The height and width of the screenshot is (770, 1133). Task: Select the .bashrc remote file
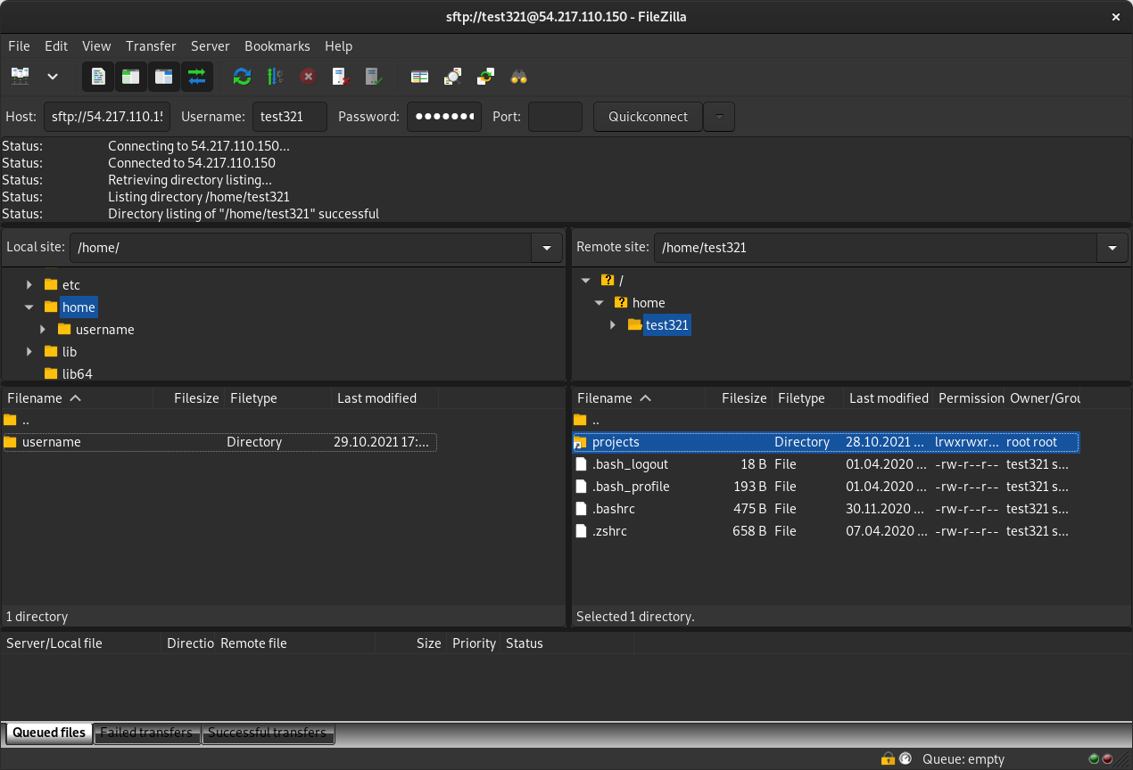pyautogui.click(x=825, y=509)
